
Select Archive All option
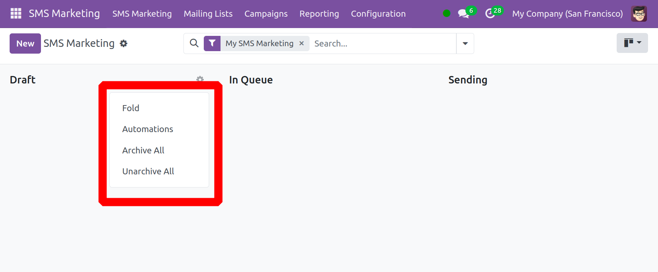(x=143, y=151)
